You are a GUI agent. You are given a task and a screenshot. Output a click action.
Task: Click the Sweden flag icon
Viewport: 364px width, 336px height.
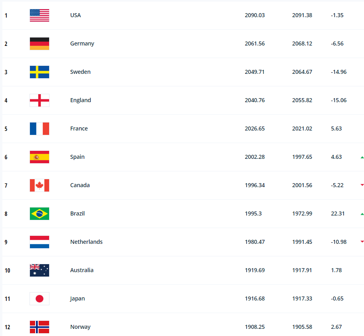(40, 72)
